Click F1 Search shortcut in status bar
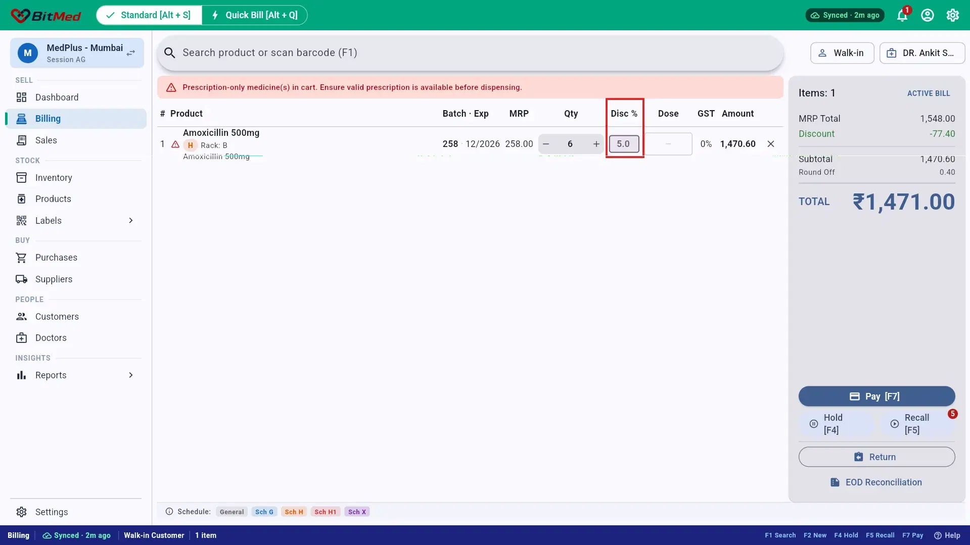Image resolution: width=970 pixels, height=545 pixels. pos(780,535)
